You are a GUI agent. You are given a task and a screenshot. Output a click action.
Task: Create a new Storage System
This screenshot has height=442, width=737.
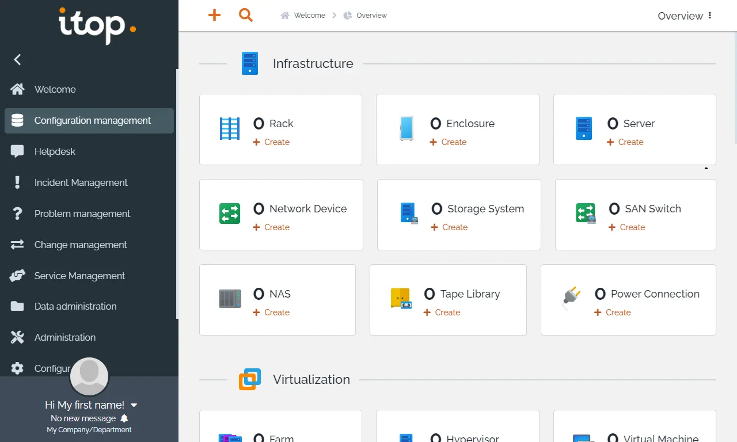coord(449,227)
